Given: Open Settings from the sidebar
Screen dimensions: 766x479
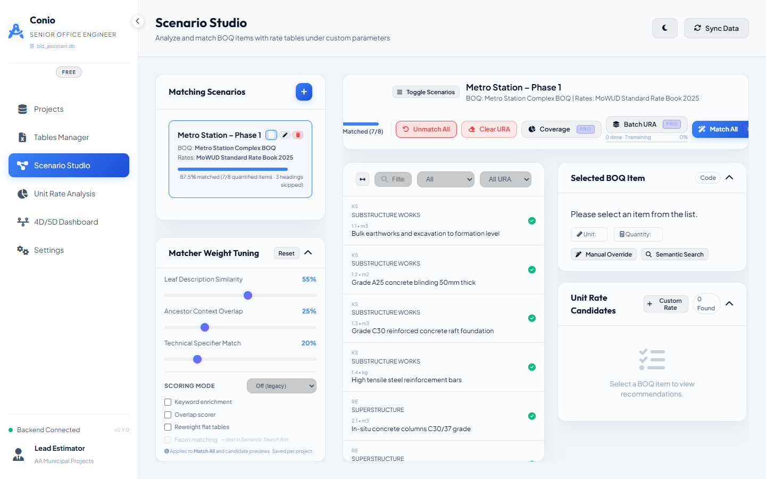Looking at the screenshot, I should point(69,250).
